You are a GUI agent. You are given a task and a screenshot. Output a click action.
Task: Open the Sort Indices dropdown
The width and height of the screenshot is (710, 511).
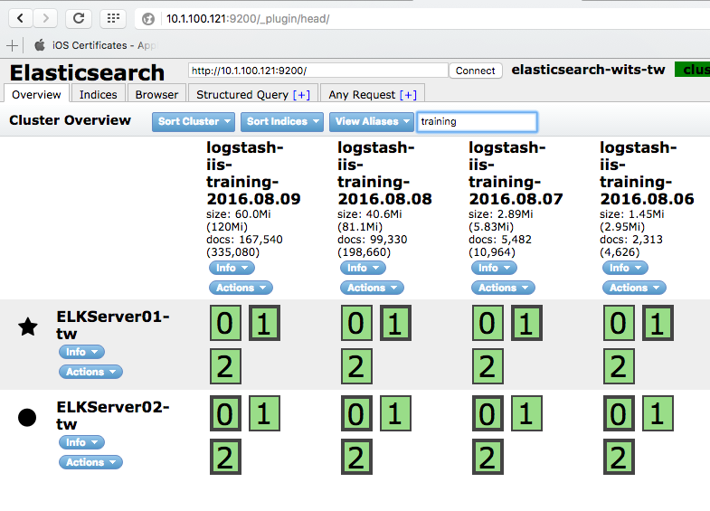pyautogui.click(x=282, y=122)
